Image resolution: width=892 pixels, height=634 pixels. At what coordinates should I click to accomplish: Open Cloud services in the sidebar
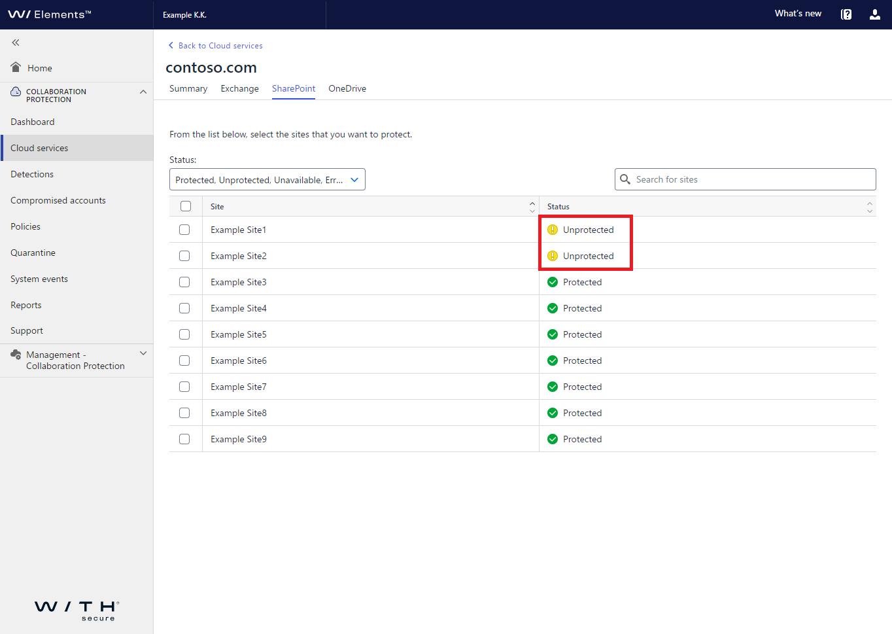(77, 148)
